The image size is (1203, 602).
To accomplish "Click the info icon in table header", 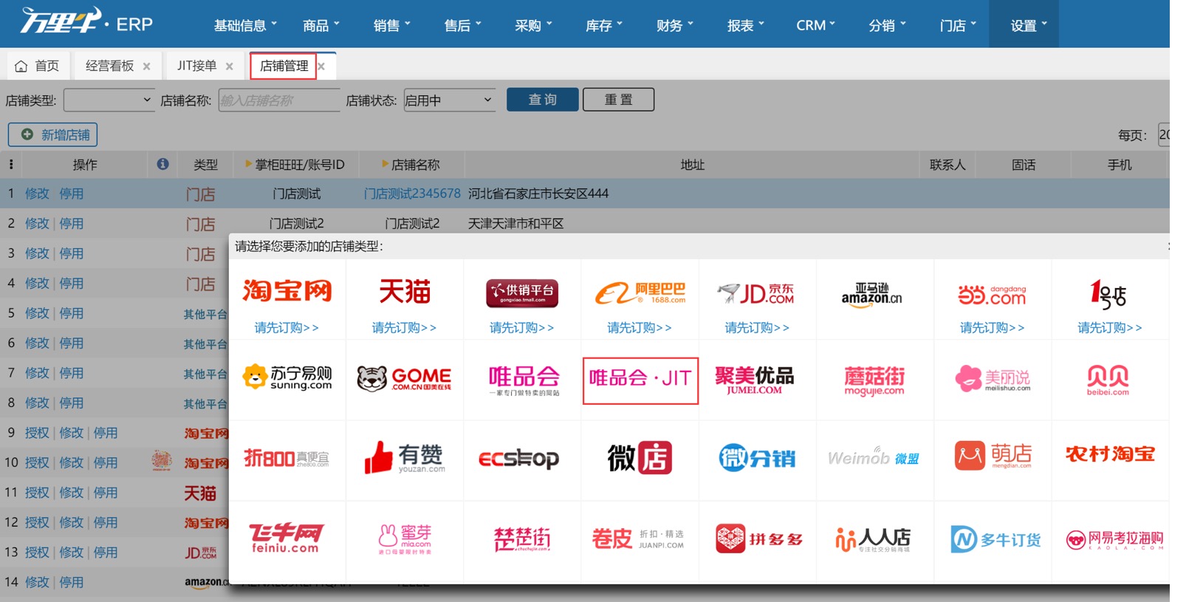I will [x=162, y=164].
